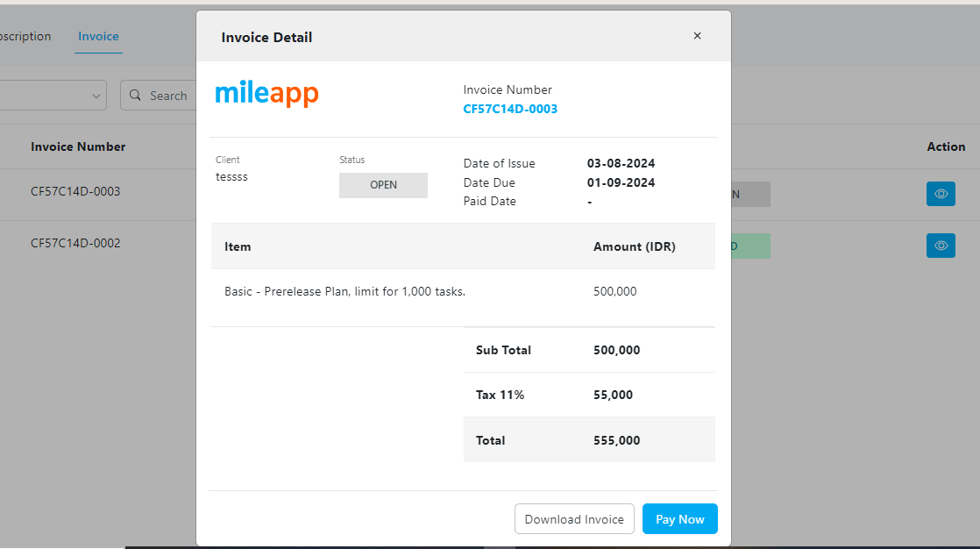Open details of invoice CF57C14D-0002 via eye button

coord(941,246)
